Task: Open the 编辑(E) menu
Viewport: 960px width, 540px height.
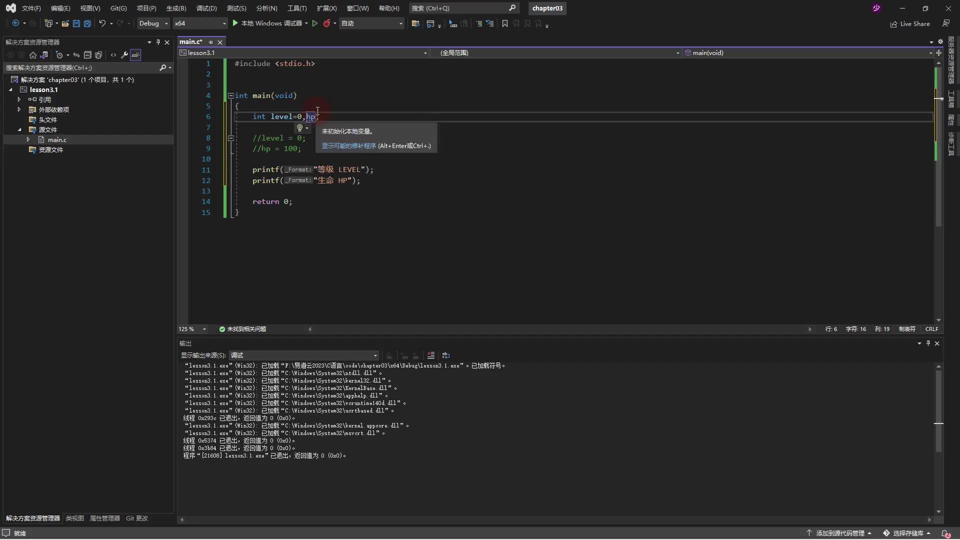Action: pyautogui.click(x=60, y=8)
